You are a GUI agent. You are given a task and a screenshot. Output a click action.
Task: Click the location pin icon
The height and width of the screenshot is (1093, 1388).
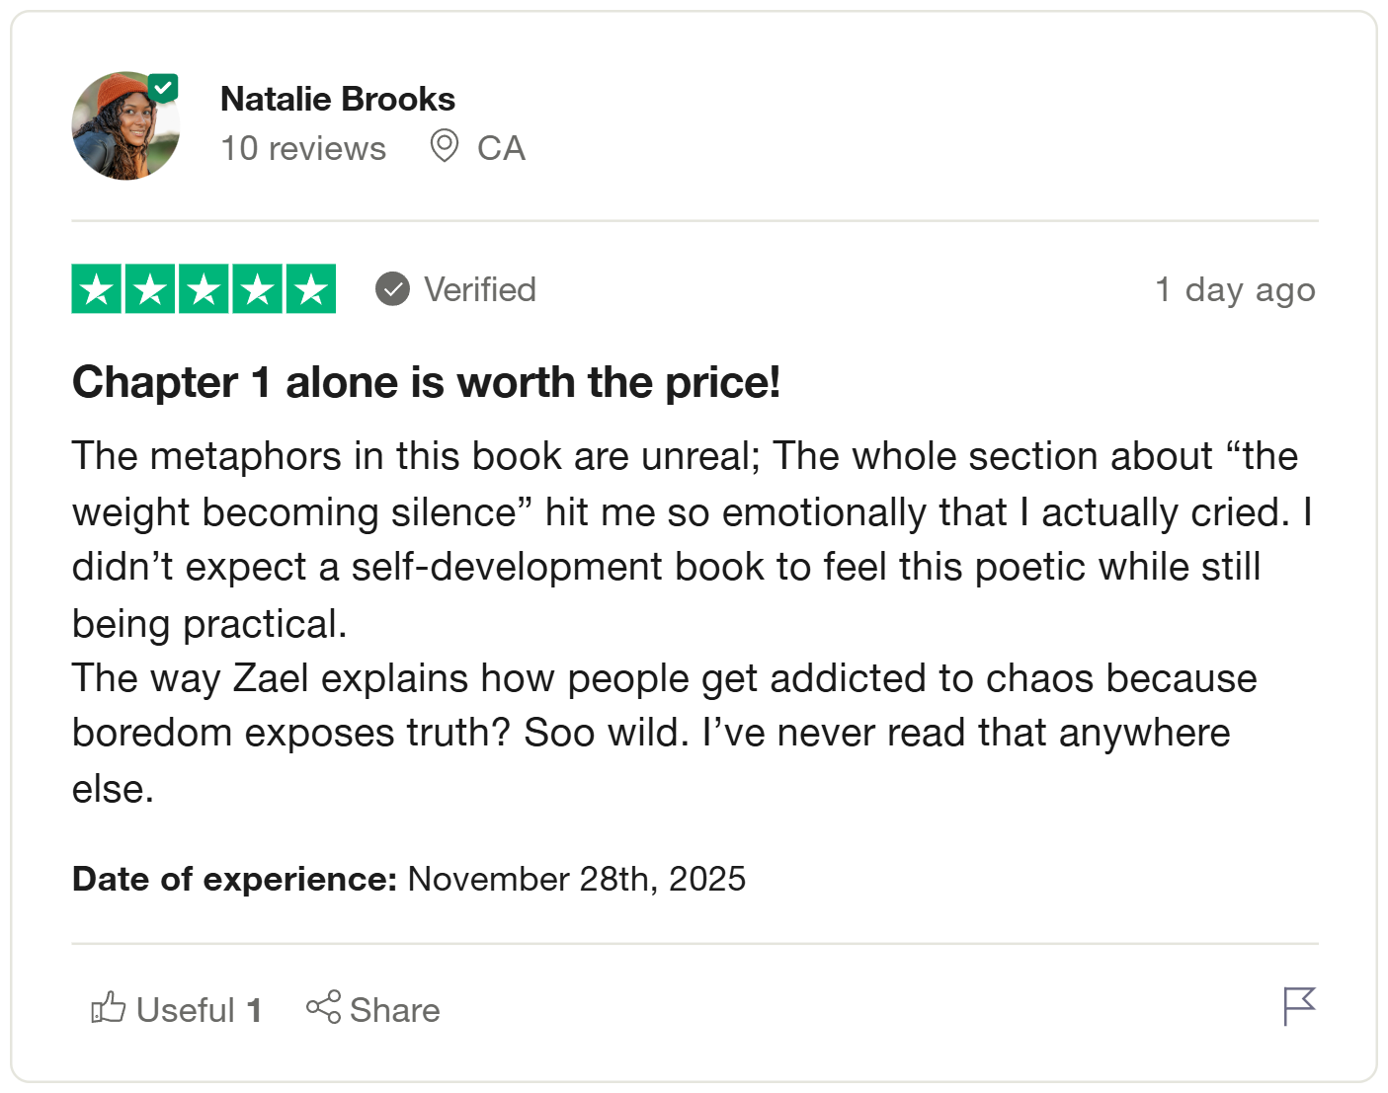pos(445,146)
